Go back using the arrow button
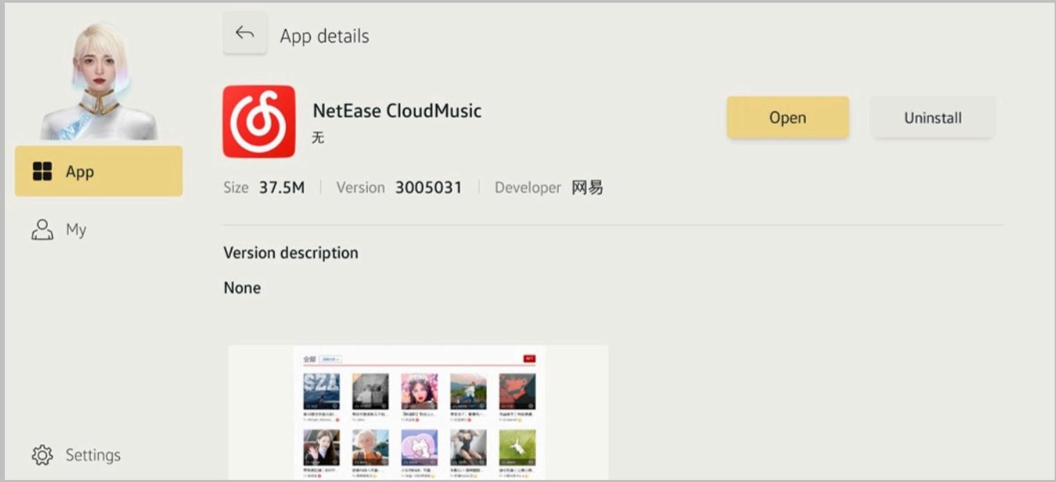The height and width of the screenshot is (482, 1056). [244, 33]
